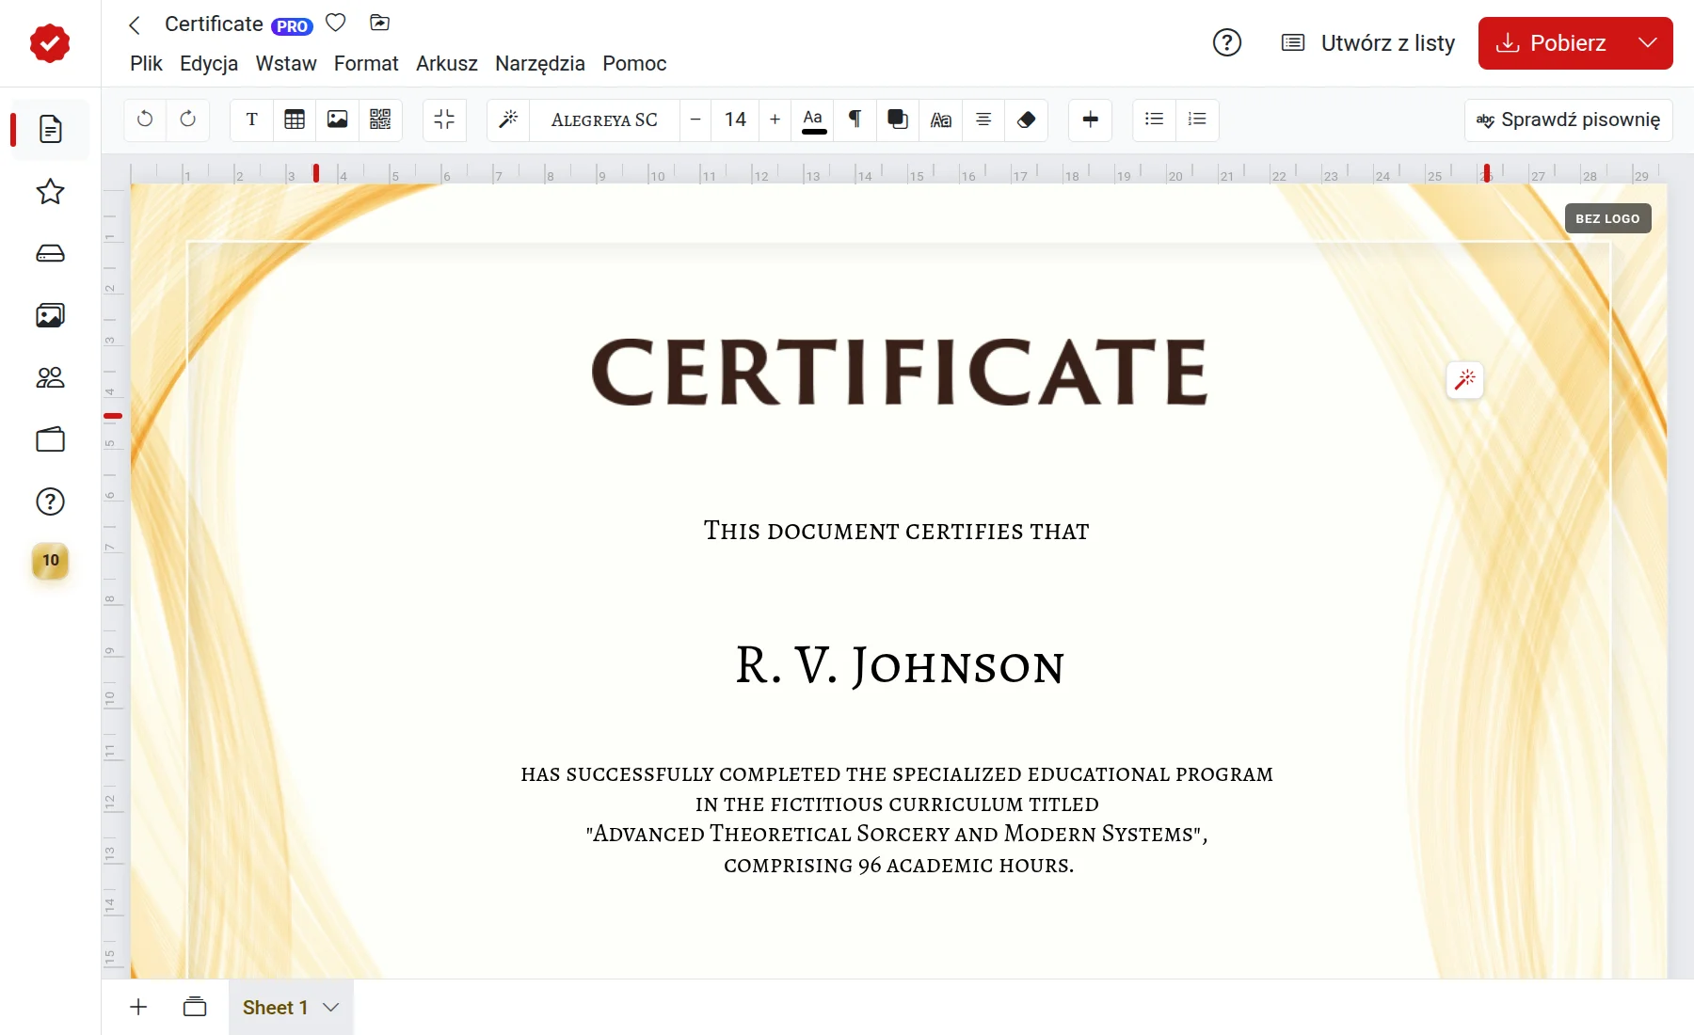Open the Alegreya SC font selector
This screenshot has height=1035, width=1694.
click(x=604, y=119)
